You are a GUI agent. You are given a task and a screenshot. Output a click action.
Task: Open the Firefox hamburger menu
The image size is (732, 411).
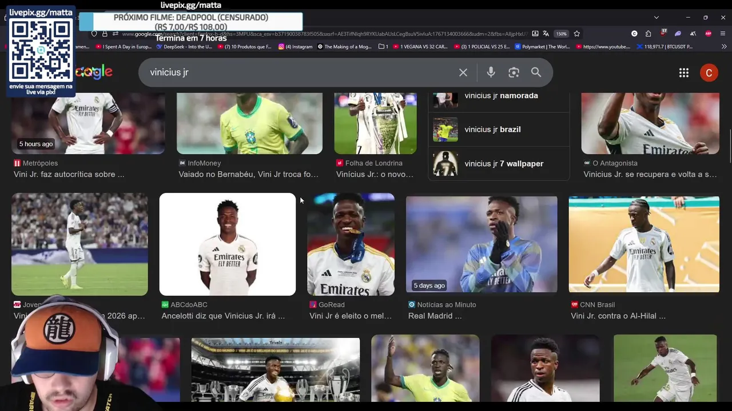coord(723,34)
